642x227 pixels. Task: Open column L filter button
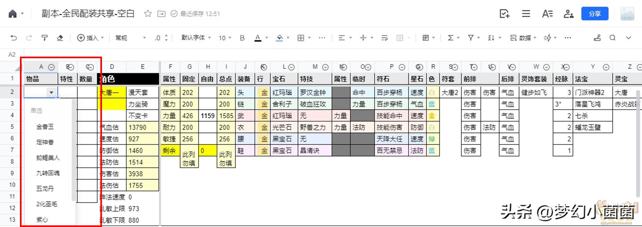[291, 67]
